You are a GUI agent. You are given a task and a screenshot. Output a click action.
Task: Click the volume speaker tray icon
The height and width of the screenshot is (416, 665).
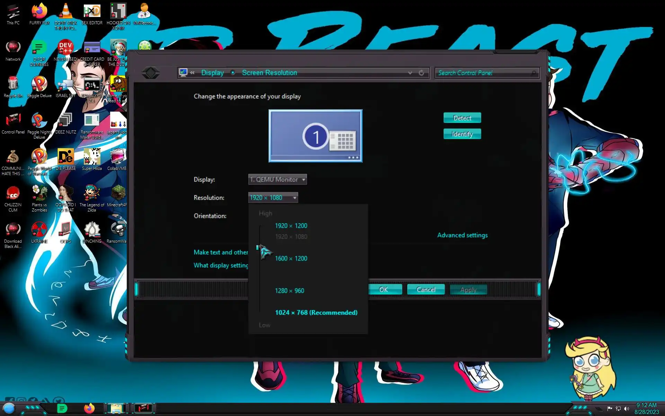point(627,409)
